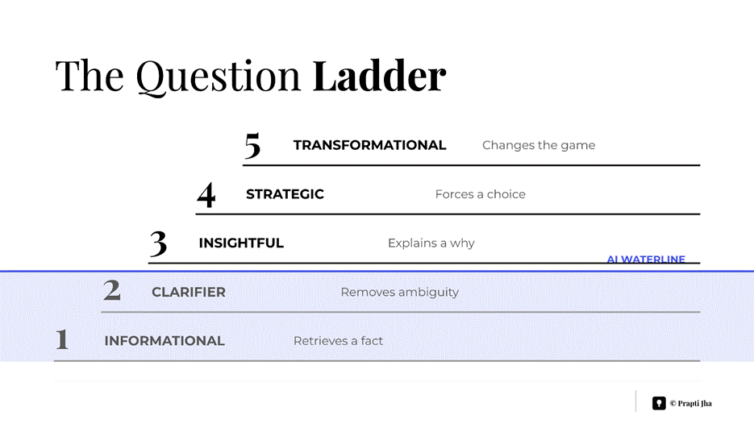This screenshot has width=754, height=424.
Task: Click the INFORMATIONAL heading
Action: click(x=165, y=341)
